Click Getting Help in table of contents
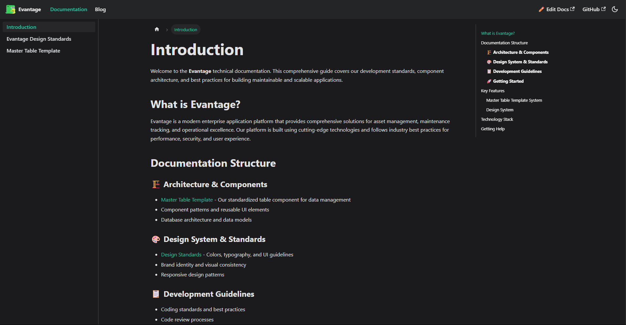The width and height of the screenshot is (626, 325). 493,129
